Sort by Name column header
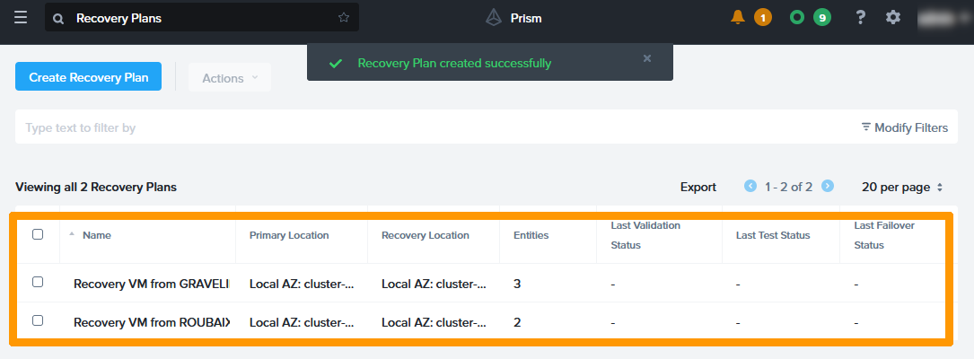The image size is (974, 359). (x=97, y=235)
